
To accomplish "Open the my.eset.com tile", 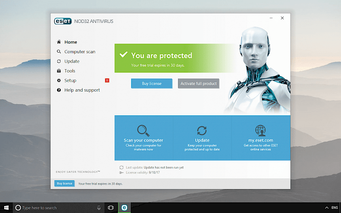I will point(261,138).
